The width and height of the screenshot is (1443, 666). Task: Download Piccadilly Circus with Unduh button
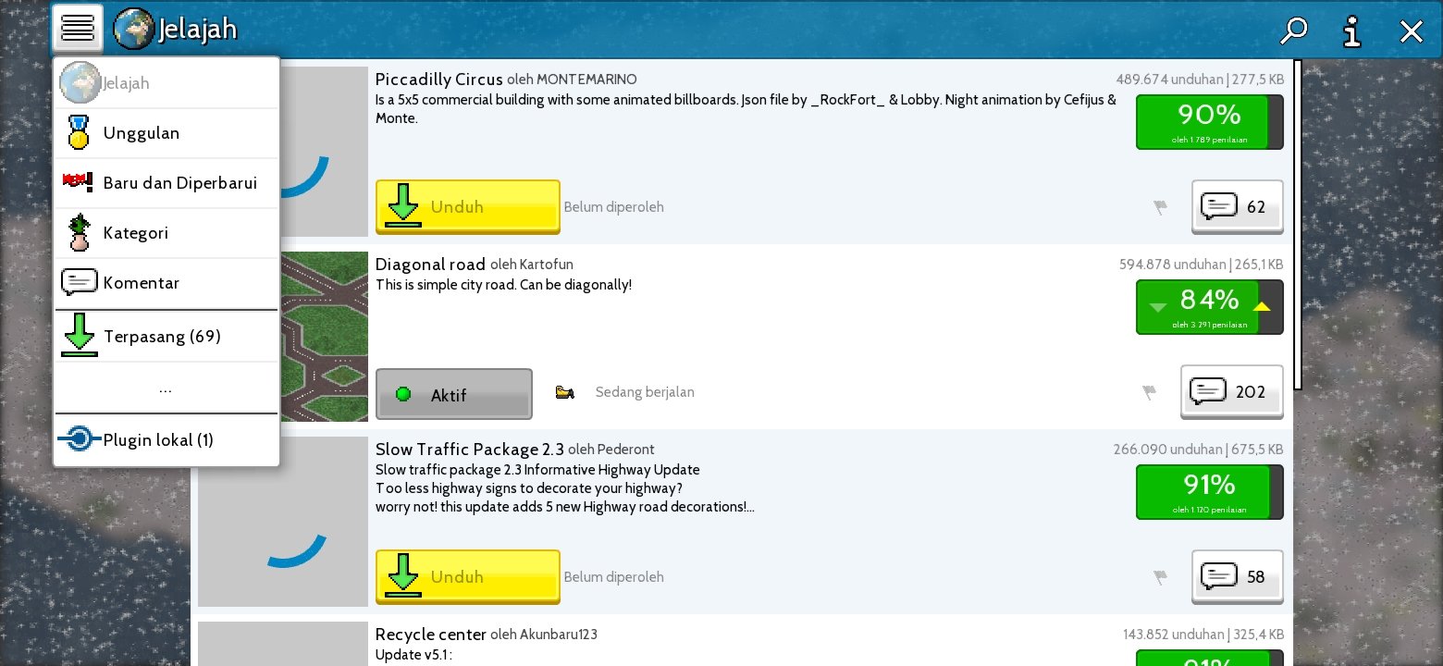468,207
